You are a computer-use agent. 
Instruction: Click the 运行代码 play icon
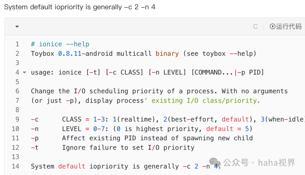[x=272, y=26]
